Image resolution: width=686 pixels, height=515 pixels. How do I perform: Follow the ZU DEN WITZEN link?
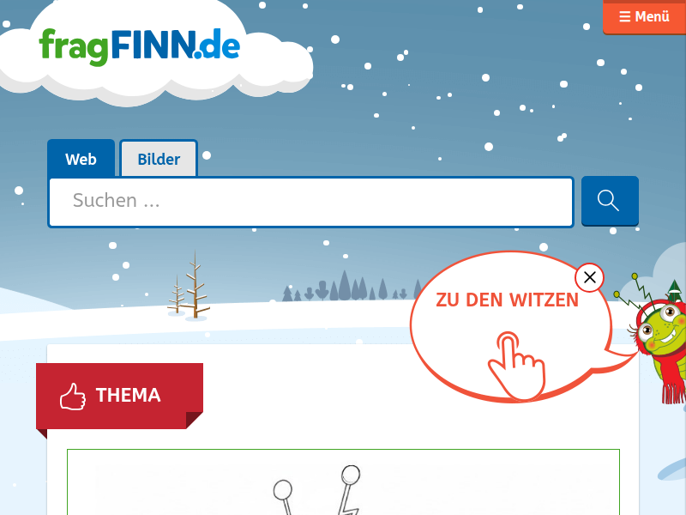pos(507,300)
